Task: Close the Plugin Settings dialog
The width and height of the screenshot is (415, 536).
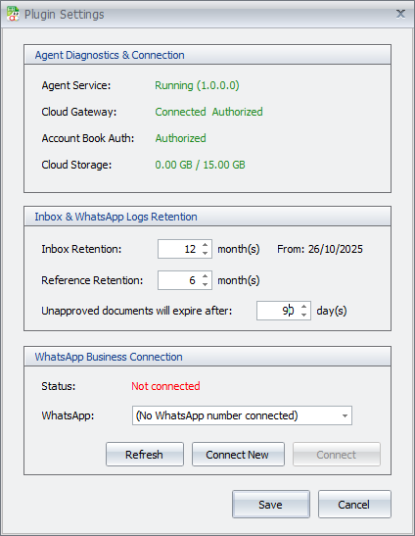Action: 400,14
